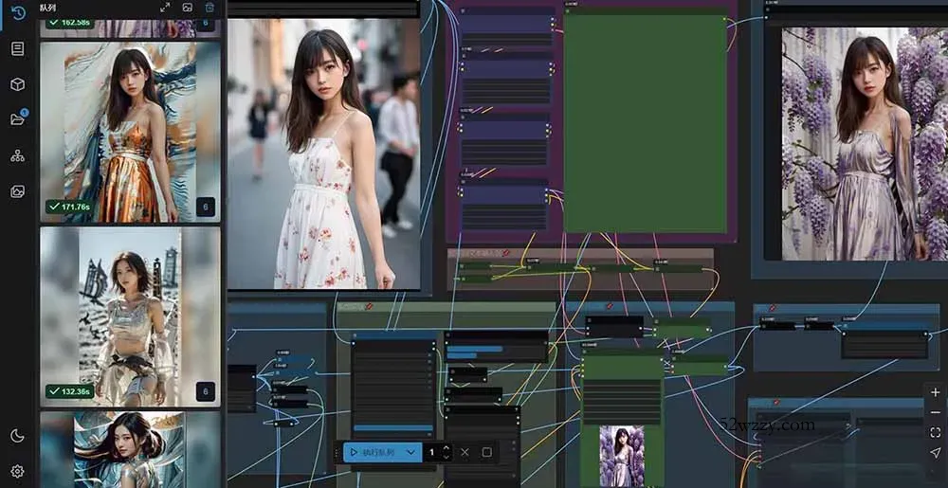
Task: Expand the queue panel with arrows icon
Action: (165, 8)
